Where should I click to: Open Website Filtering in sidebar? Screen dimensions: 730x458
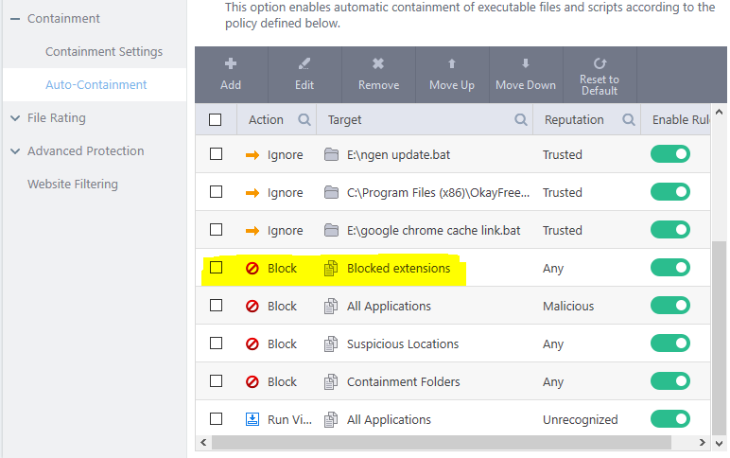coord(73,185)
